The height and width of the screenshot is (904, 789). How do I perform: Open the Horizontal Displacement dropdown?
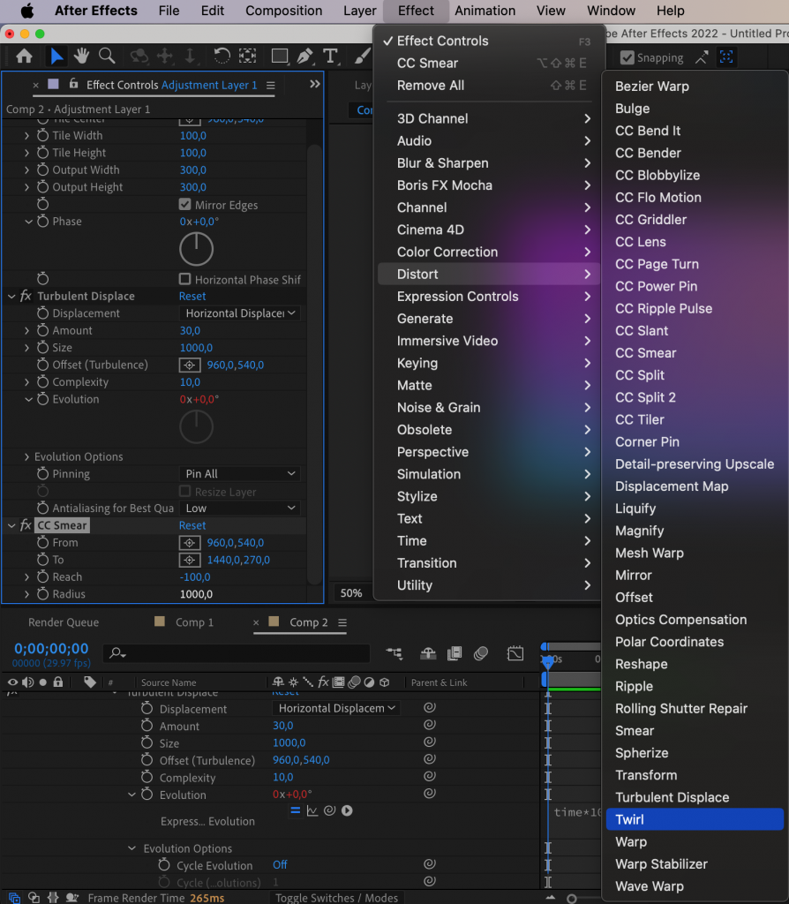pyautogui.click(x=239, y=313)
